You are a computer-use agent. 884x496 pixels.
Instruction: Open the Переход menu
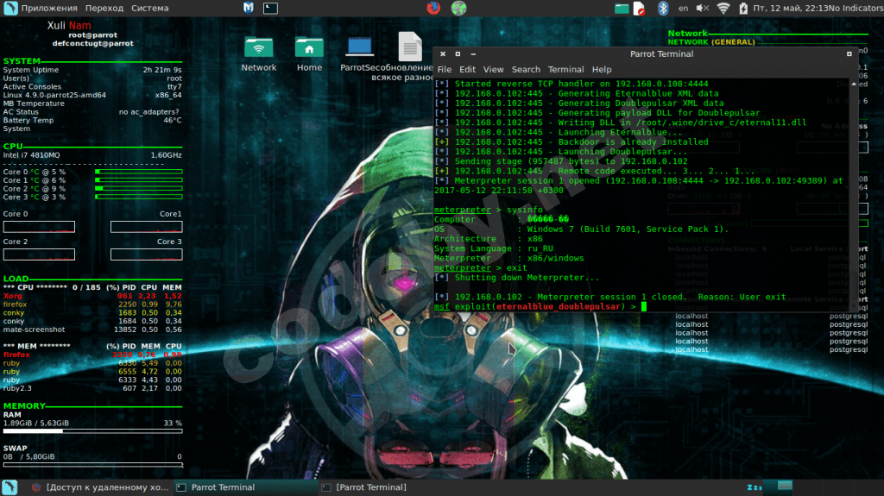tap(104, 8)
